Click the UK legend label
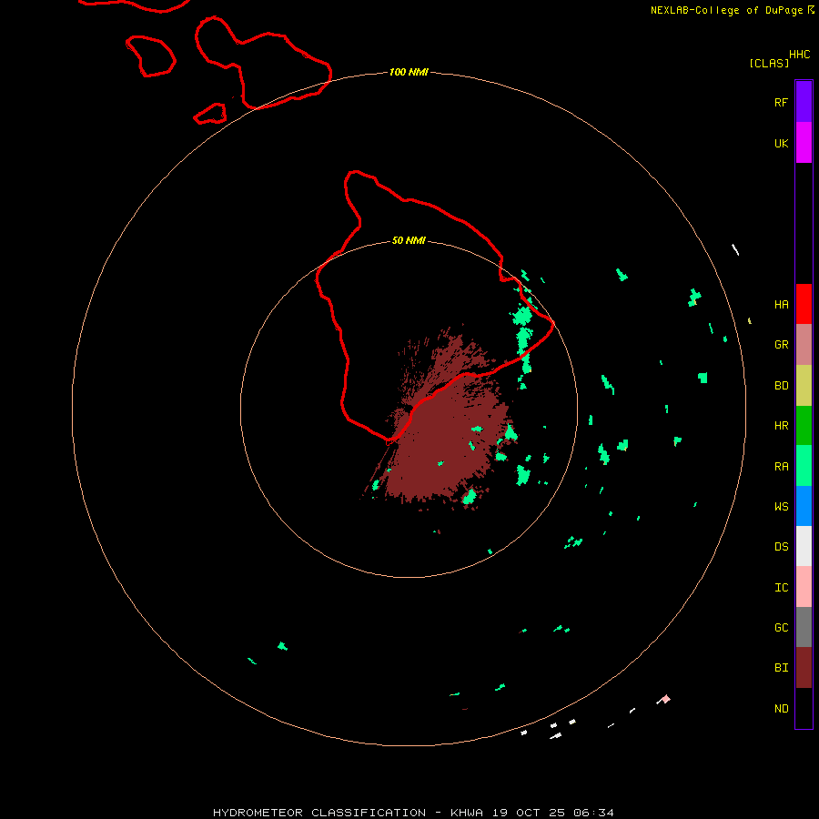 (781, 144)
